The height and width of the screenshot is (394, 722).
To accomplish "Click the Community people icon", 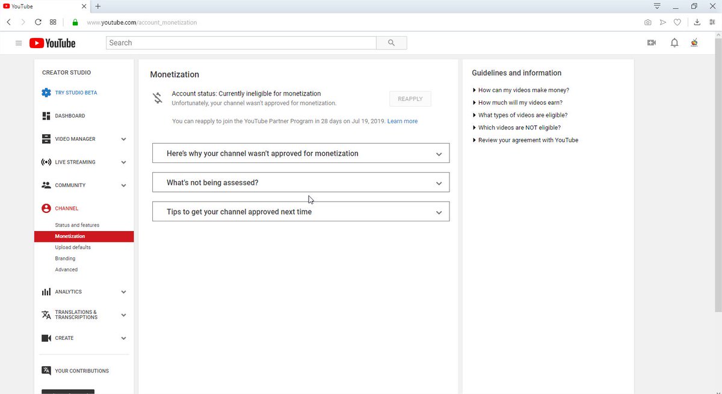I will (46, 185).
